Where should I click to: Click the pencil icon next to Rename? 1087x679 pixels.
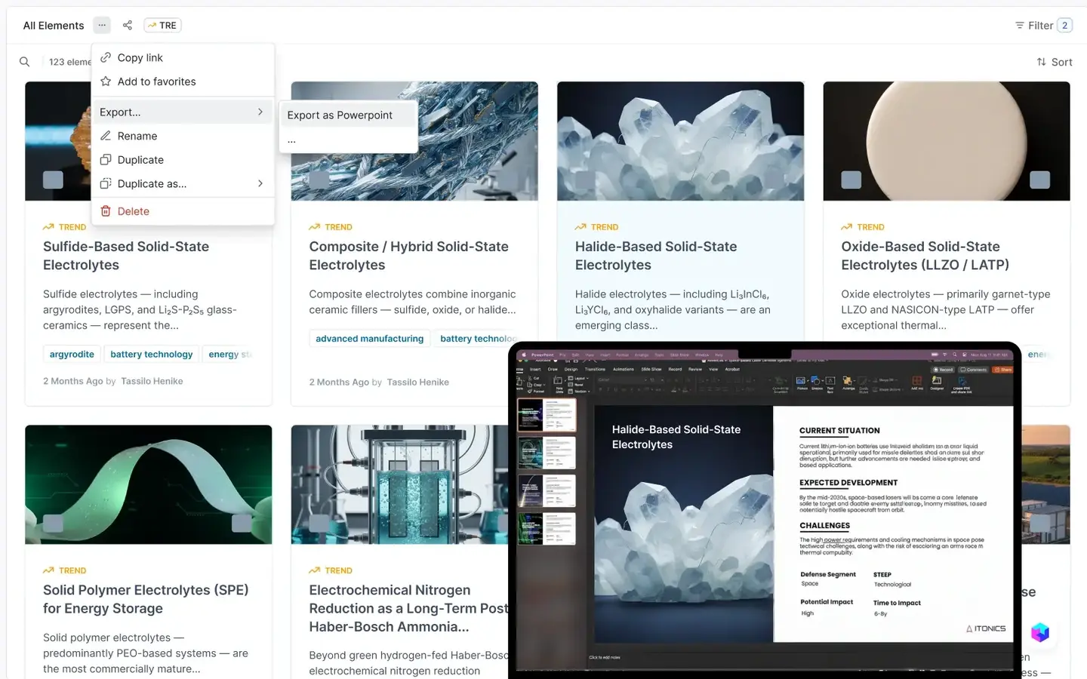pyautogui.click(x=106, y=136)
